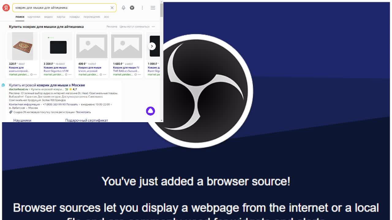The width and height of the screenshot is (392, 220).
Task: Click the purple Alice assistant button
Action: click(150, 111)
